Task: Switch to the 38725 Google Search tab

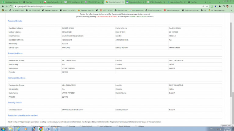Action: coord(156,2)
